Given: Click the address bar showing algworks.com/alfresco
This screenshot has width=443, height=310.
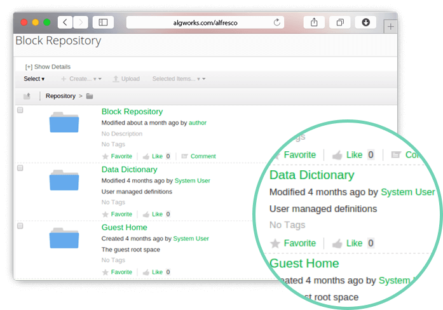Looking at the screenshot, I should (205, 22).
